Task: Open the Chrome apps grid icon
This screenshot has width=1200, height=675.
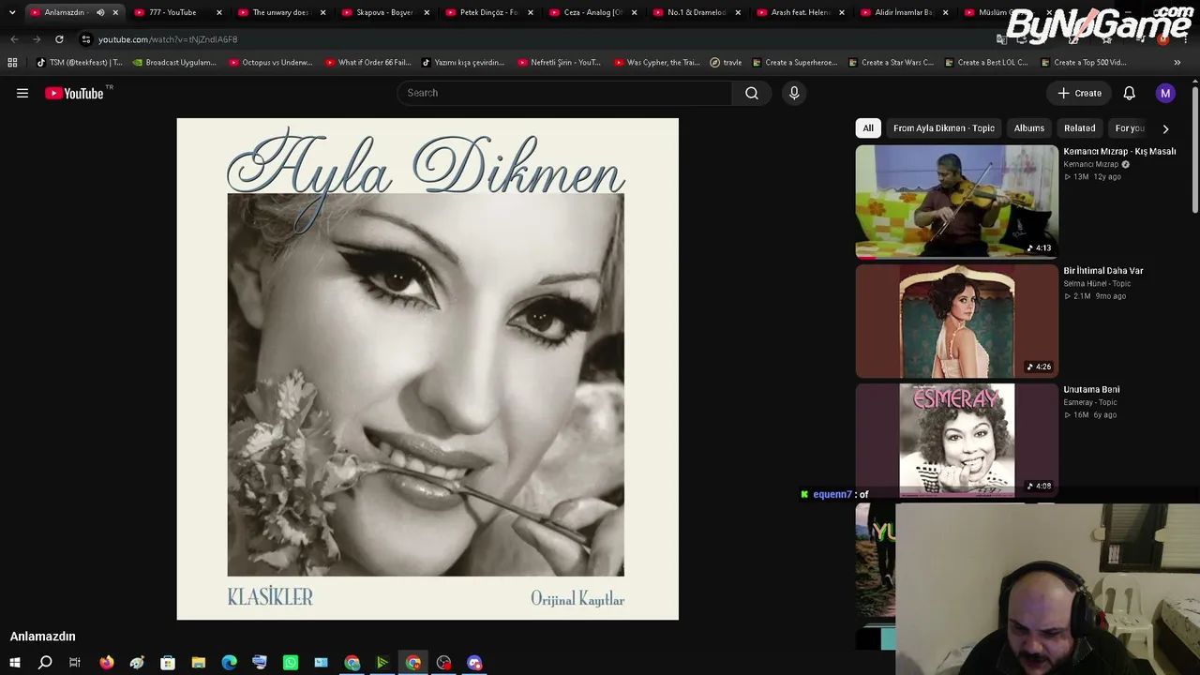Action: [12, 63]
